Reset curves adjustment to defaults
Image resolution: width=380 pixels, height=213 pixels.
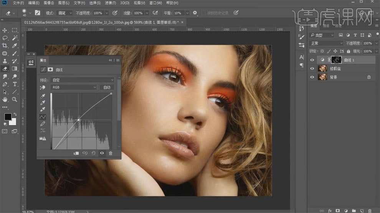[93, 153]
